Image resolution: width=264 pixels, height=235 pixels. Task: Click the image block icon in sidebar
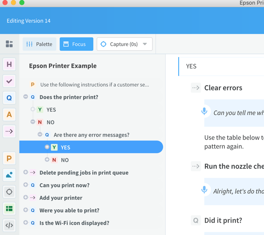coord(9,175)
